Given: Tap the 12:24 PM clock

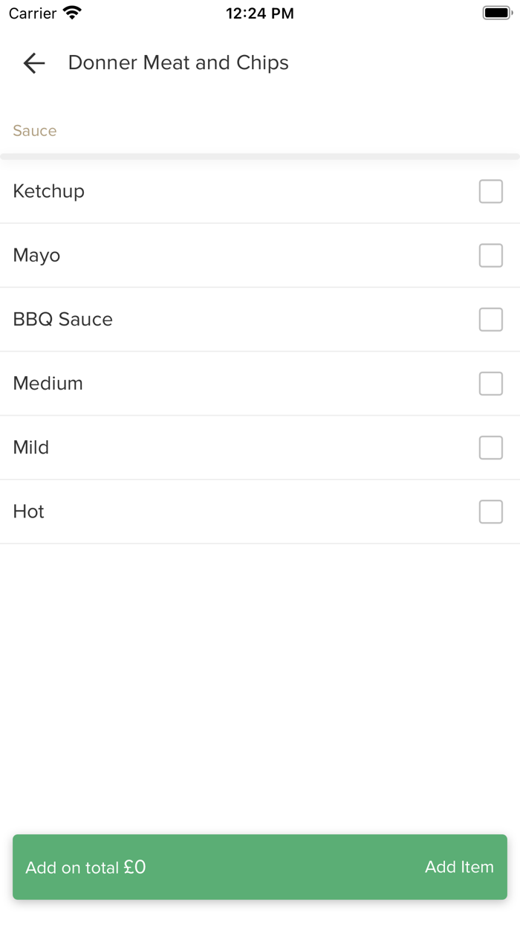Looking at the screenshot, I should click(260, 13).
